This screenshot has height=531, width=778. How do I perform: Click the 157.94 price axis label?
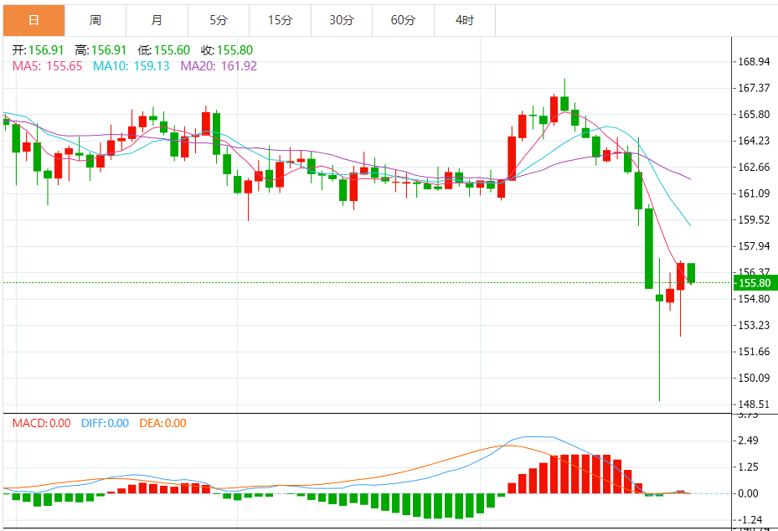[755, 246]
